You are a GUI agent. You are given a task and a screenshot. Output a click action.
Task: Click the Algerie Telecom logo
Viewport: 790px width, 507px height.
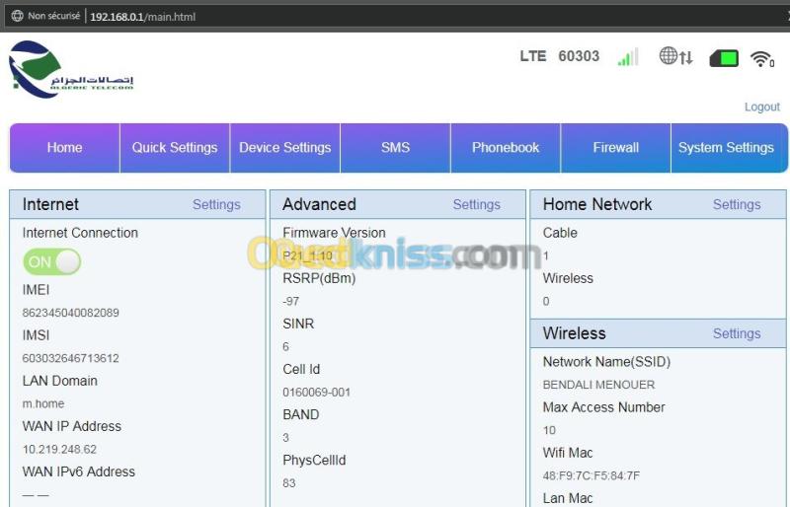pos(71,69)
